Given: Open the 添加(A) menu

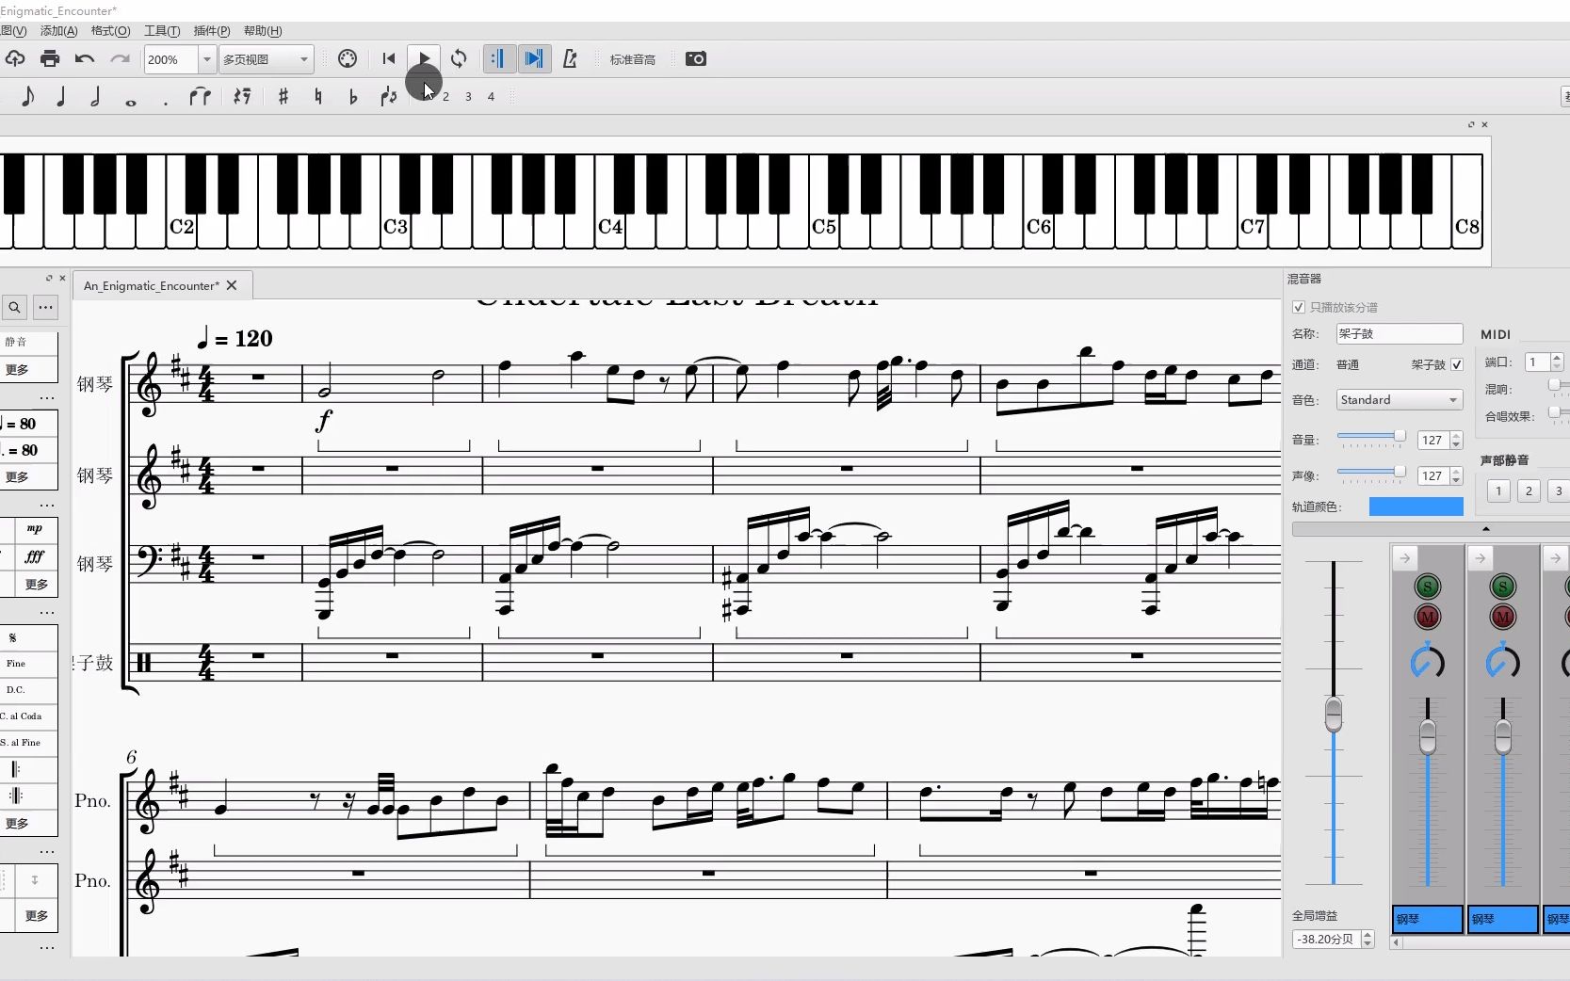Looking at the screenshot, I should pos(58,31).
